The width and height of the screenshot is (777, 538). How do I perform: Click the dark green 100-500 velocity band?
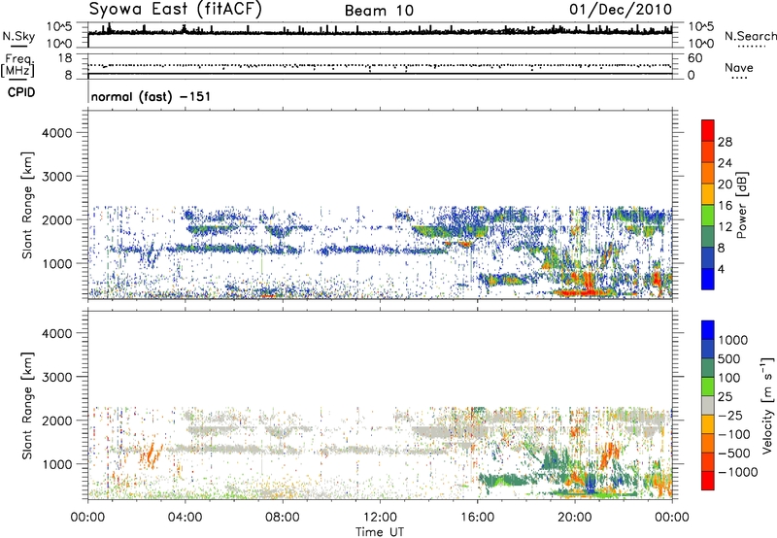(708, 368)
